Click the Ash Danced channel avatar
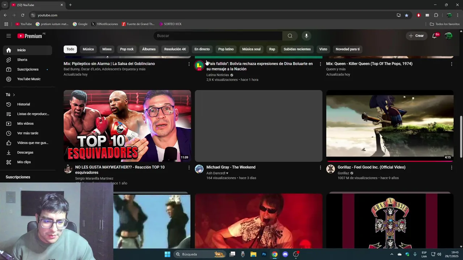 [199, 169]
